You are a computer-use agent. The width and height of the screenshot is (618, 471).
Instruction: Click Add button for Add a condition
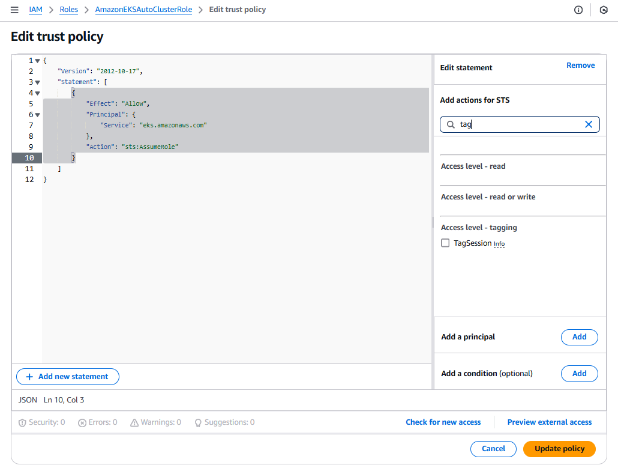pyautogui.click(x=580, y=374)
